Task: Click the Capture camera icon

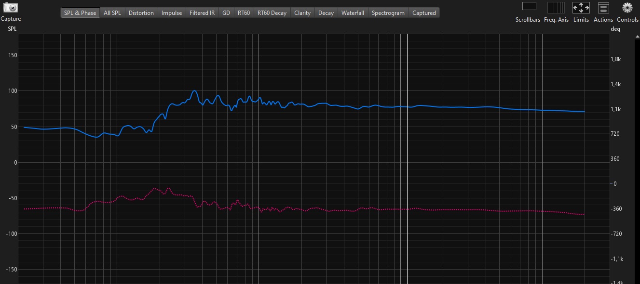Action: (x=11, y=8)
